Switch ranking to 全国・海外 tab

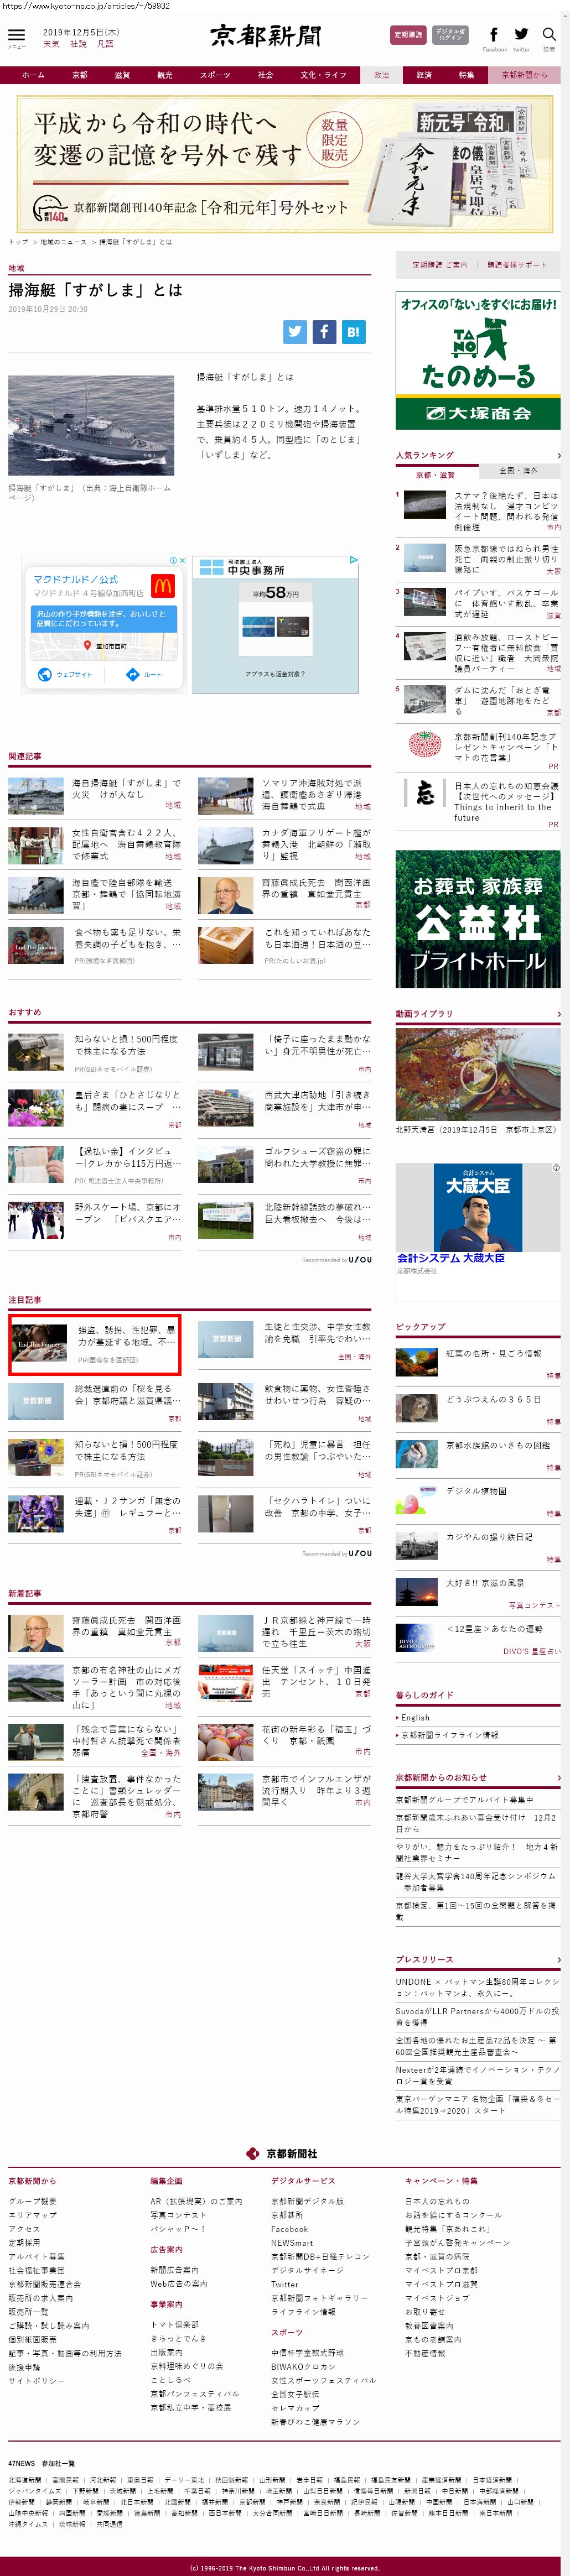(x=518, y=471)
